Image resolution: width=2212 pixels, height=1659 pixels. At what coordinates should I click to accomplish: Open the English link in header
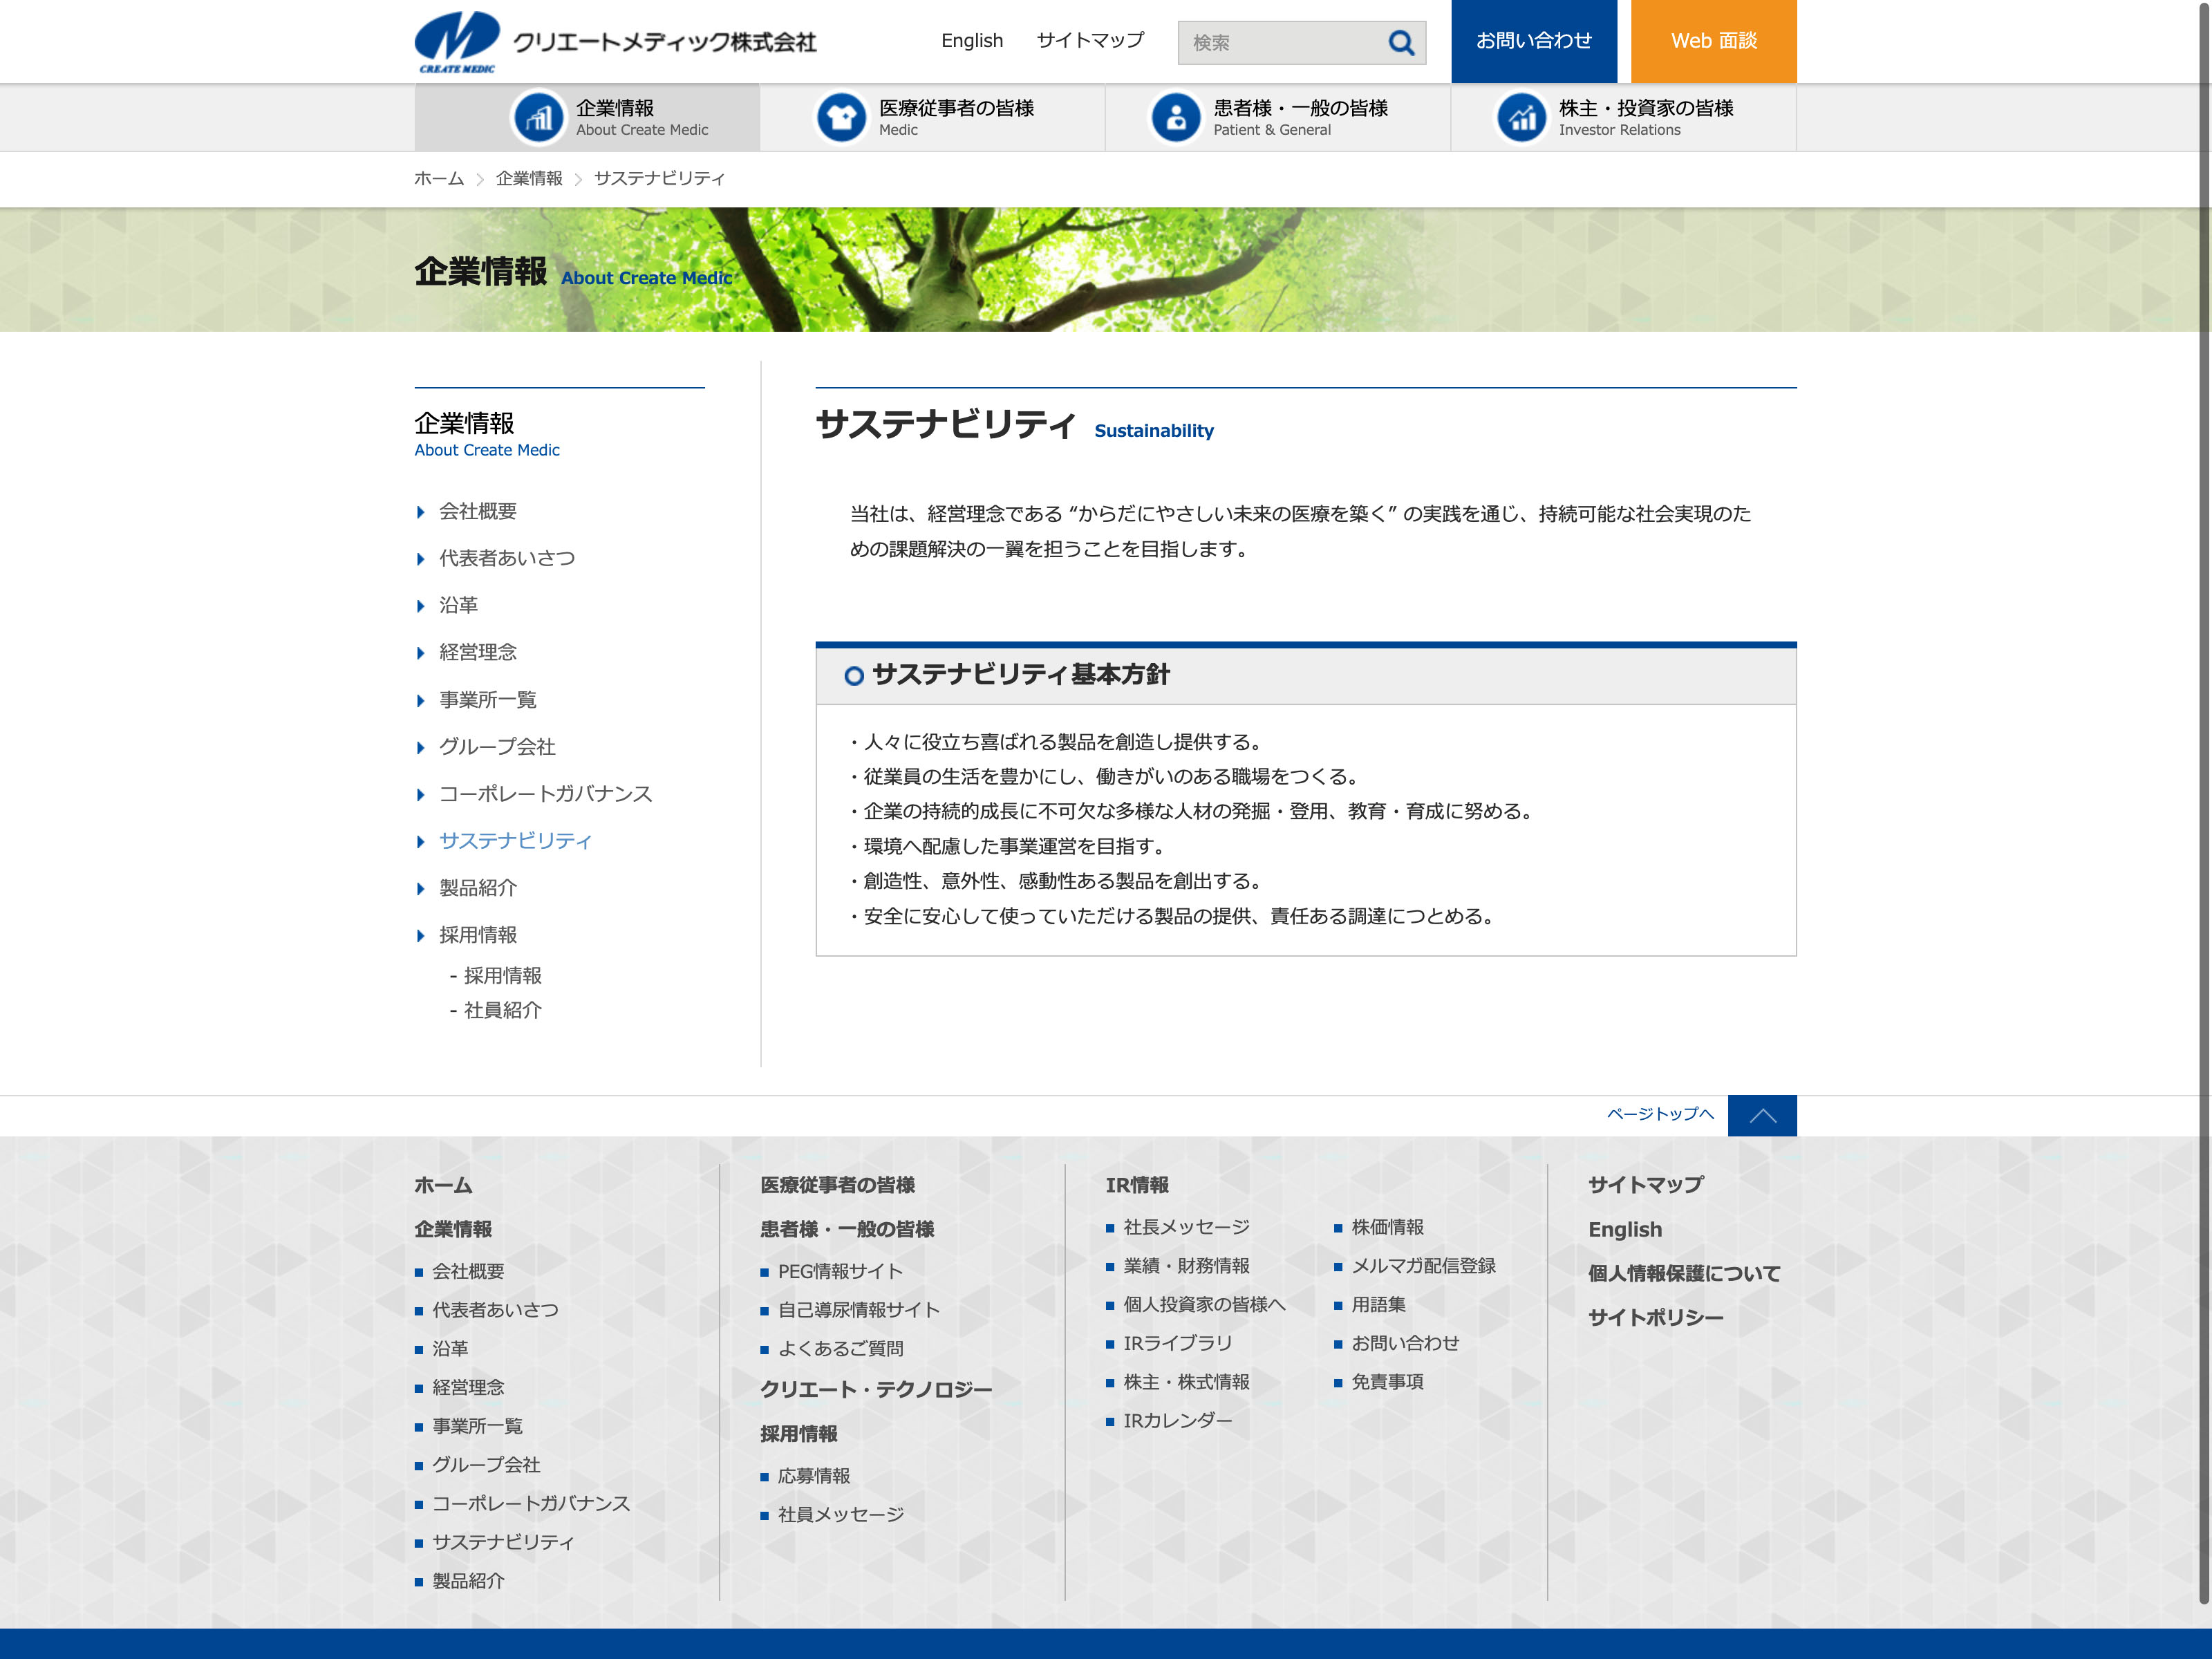click(971, 41)
